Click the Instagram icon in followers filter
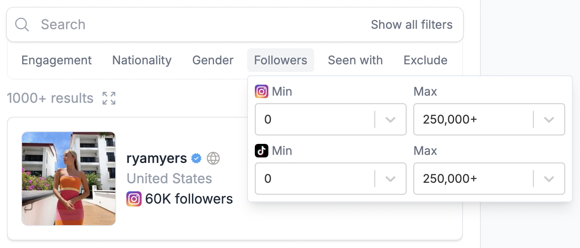The height and width of the screenshot is (248, 580). [262, 91]
